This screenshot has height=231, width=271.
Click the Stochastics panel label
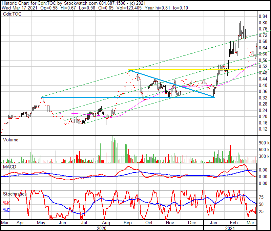(15, 194)
